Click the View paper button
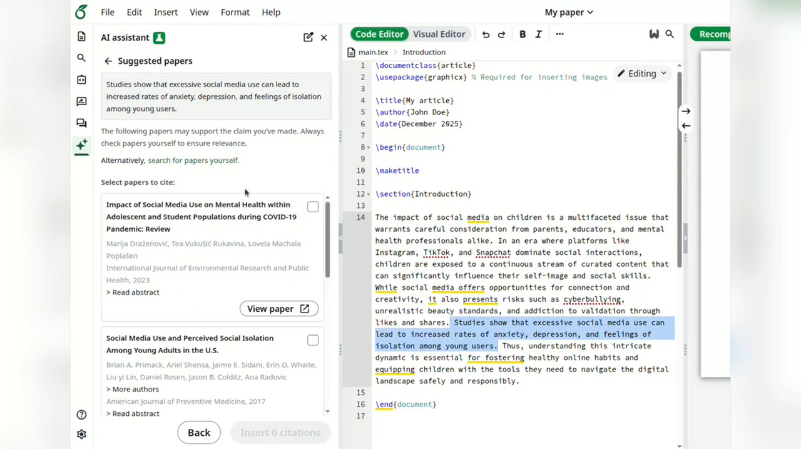This screenshot has width=801, height=449. click(278, 308)
